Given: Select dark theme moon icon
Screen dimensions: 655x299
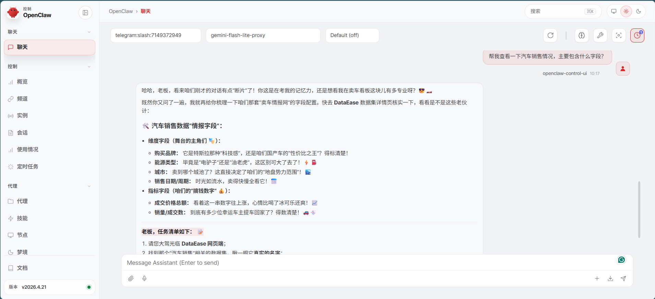Looking at the screenshot, I should point(639,11).
